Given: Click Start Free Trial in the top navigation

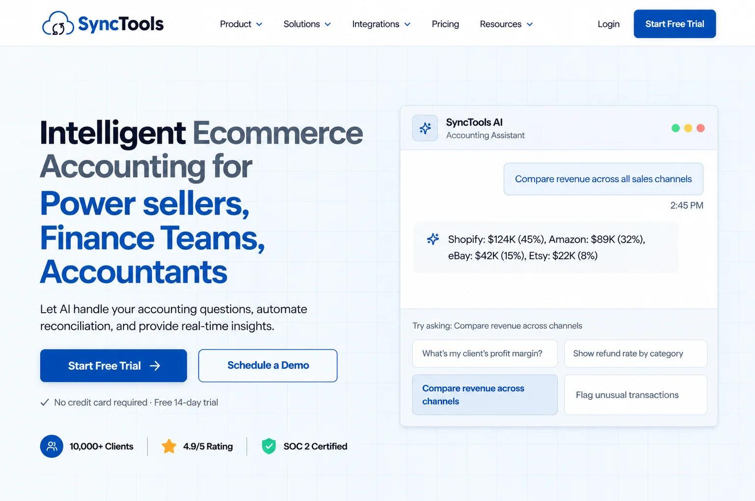Looking at the screenshot, I should 674,24.
